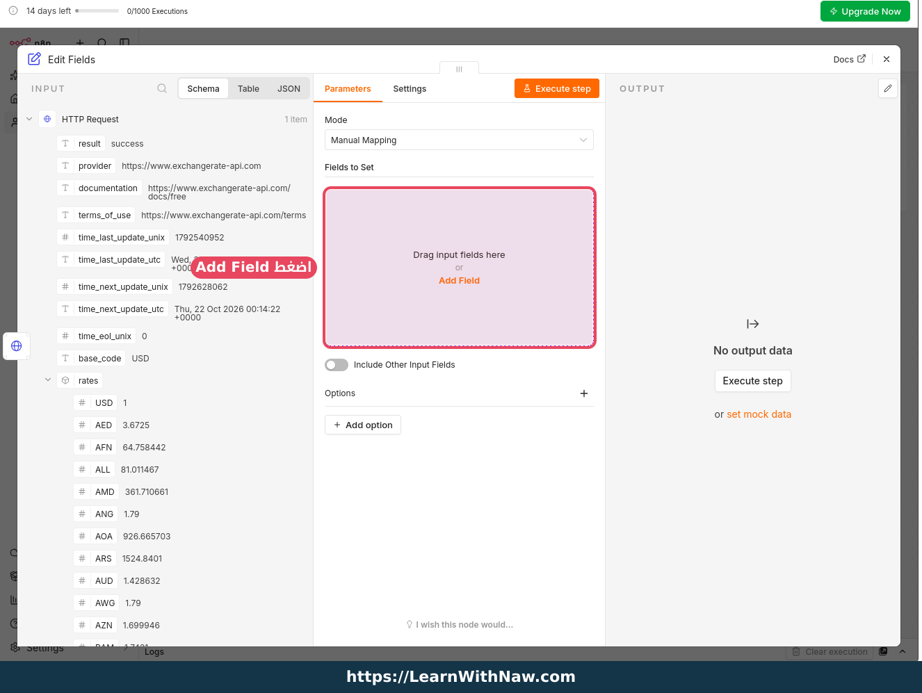This screenshot has width=922, height=693.
Task: Click the rates object cube icon
Action: tap(65, 380)
